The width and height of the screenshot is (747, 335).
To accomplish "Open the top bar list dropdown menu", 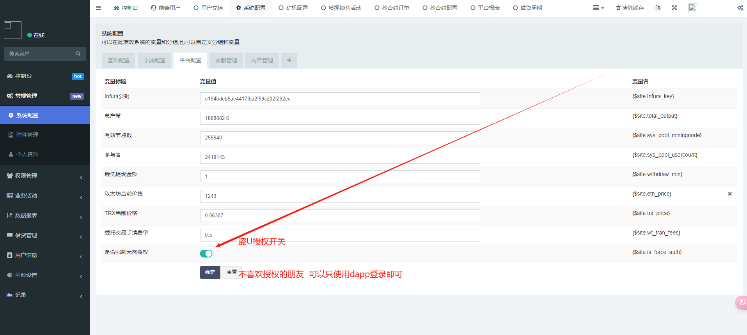I will [598, 8].
